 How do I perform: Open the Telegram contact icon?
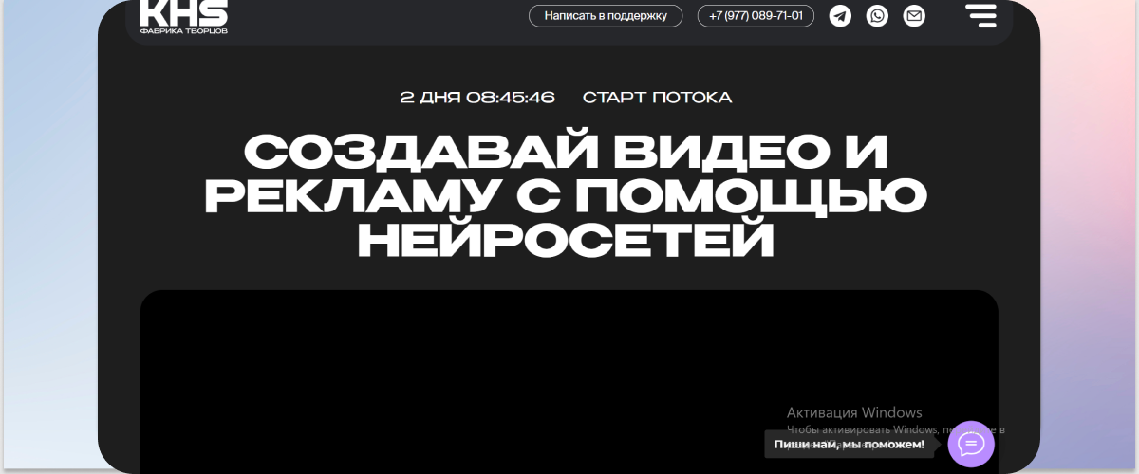tap(840, 16)
